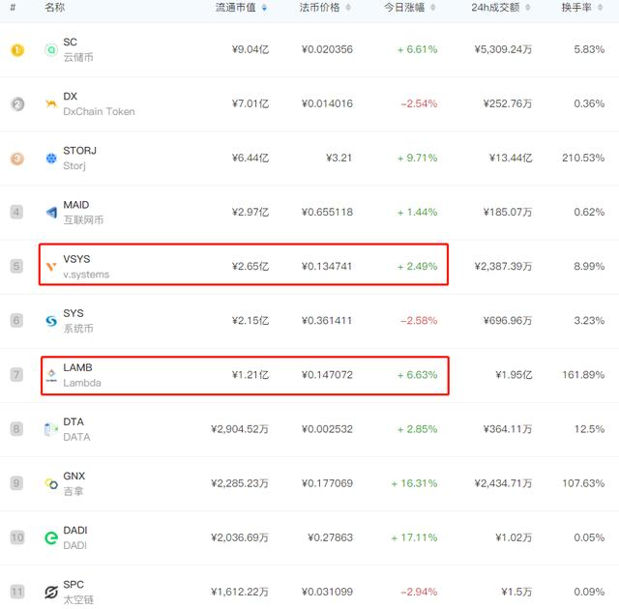This screenshot has height=609, width=619.
Task: Click the DxChain Token logo icon
Action: (x=51, y=104)
